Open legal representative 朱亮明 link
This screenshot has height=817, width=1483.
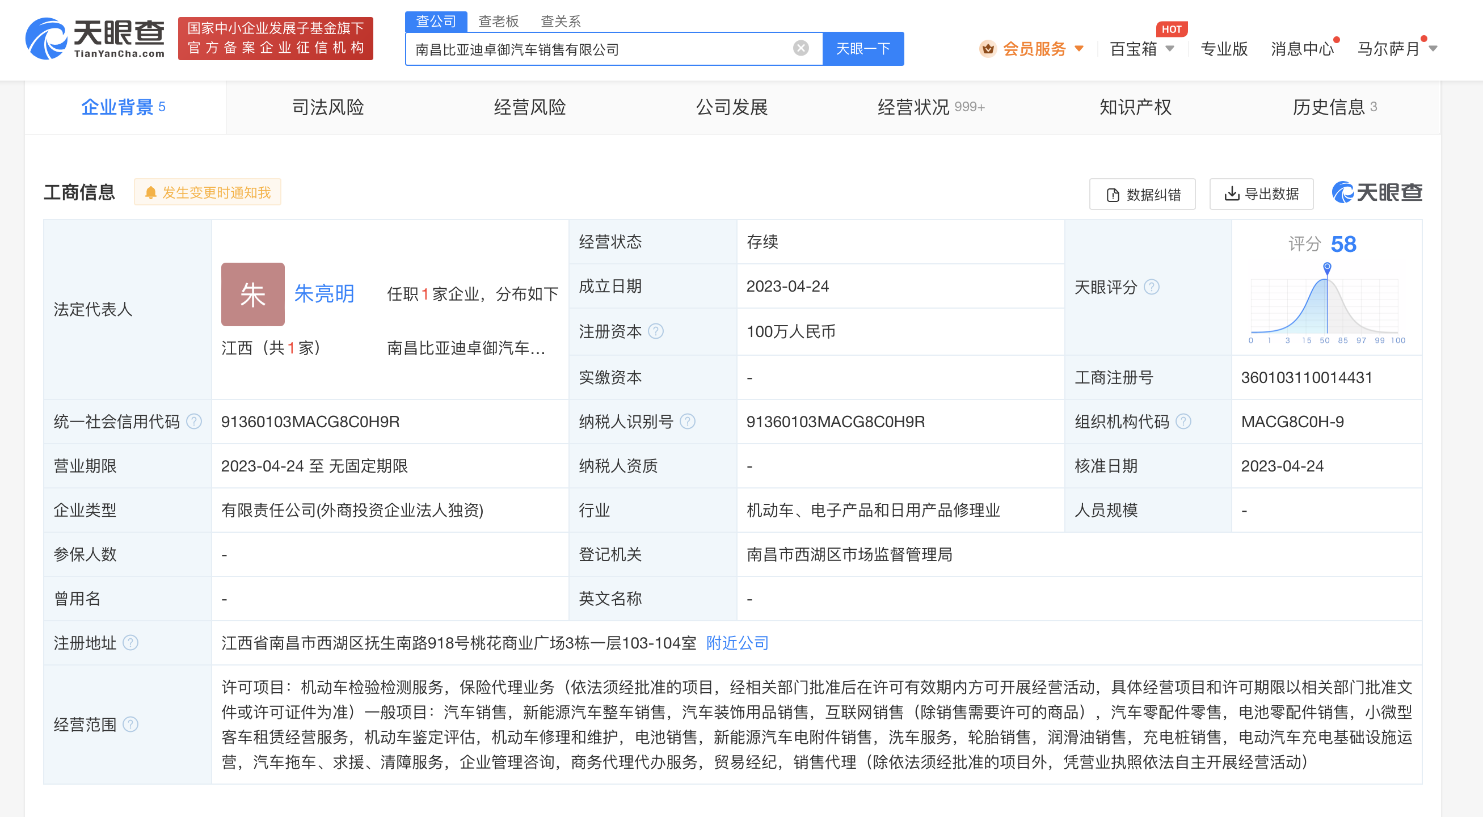click(x=324, y=294)
